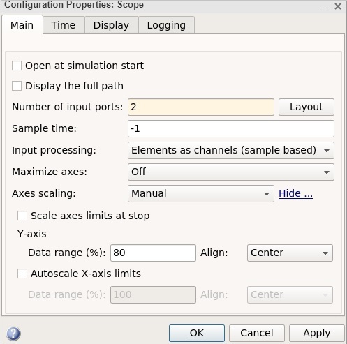Click the Y-axis Data range field
Viewport: 347px width, 344px height.
(153, 253)
